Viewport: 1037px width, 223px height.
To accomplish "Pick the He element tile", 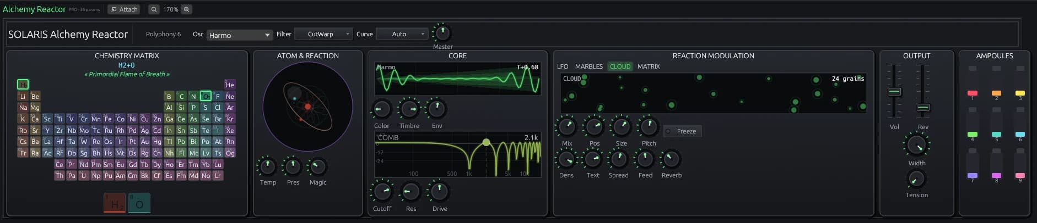I will click(x=230, y=85).
